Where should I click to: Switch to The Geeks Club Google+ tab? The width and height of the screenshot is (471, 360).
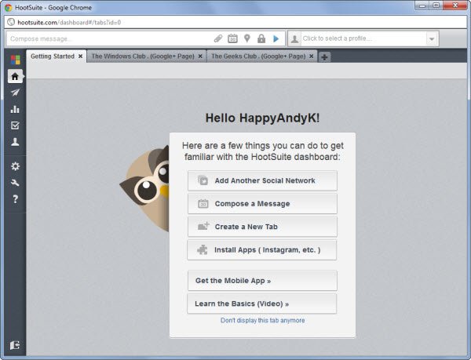pyautogui.click(x=262, y=56)
